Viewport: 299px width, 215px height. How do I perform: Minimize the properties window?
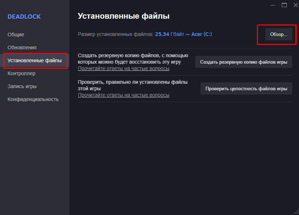coord(273,5)
